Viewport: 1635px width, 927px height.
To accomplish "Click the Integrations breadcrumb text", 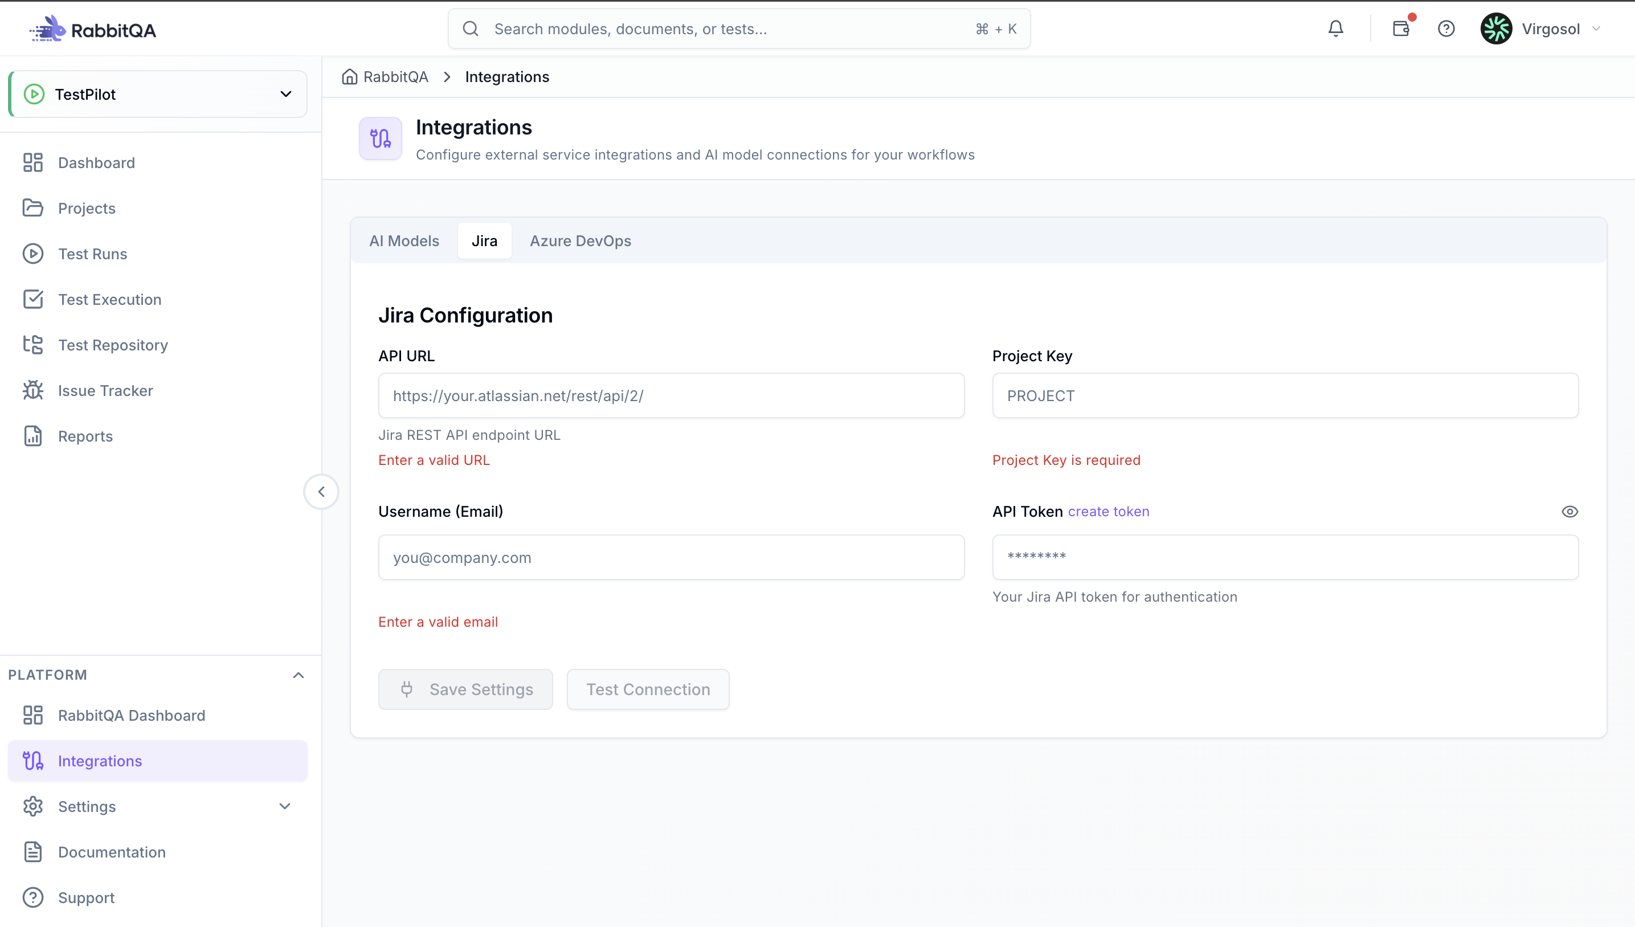I will (506, 76).
